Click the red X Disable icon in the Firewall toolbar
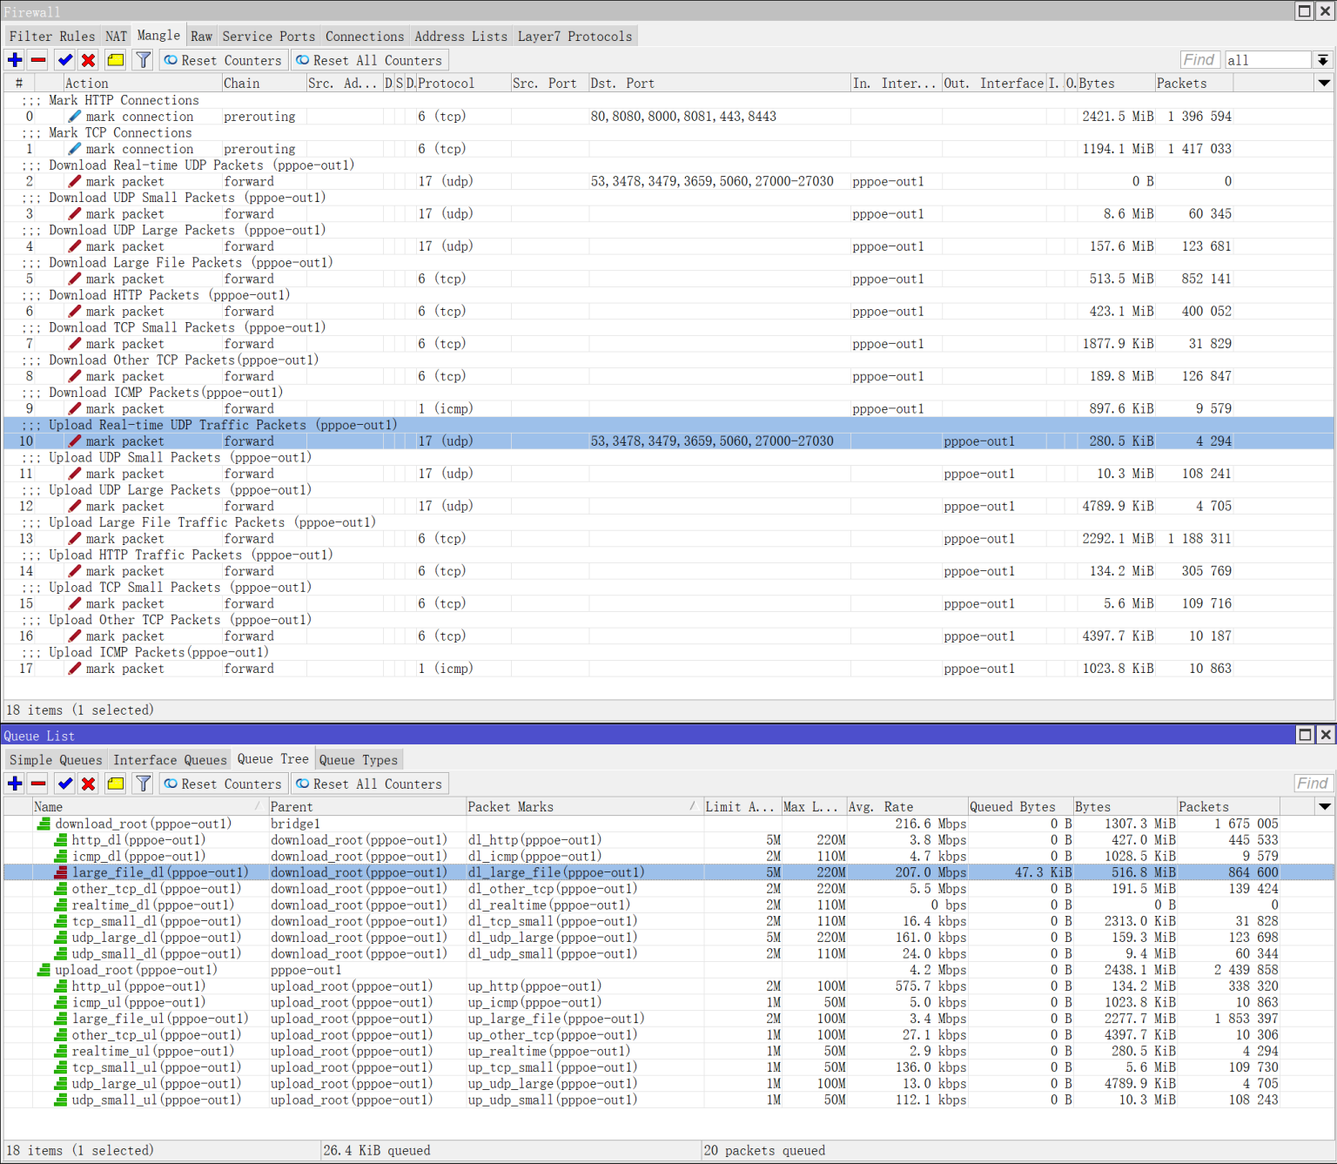1337x1164 pixels. click(x=88, y=60)
